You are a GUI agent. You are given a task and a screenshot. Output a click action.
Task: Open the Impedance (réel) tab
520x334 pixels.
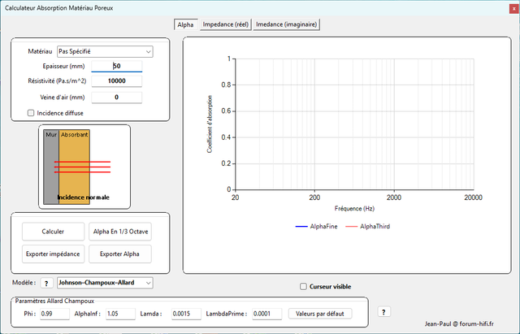pyautogui.click(x=226, y=24)
